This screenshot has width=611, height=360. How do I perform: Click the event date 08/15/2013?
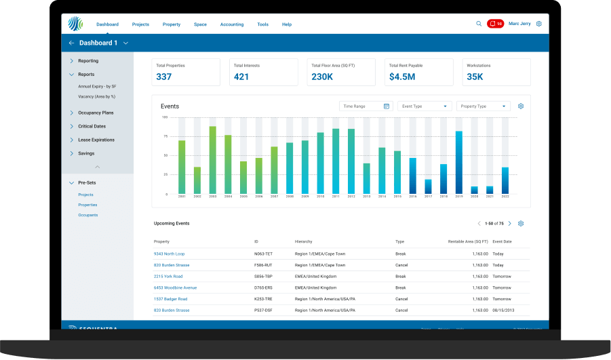(x=503, y=310)
